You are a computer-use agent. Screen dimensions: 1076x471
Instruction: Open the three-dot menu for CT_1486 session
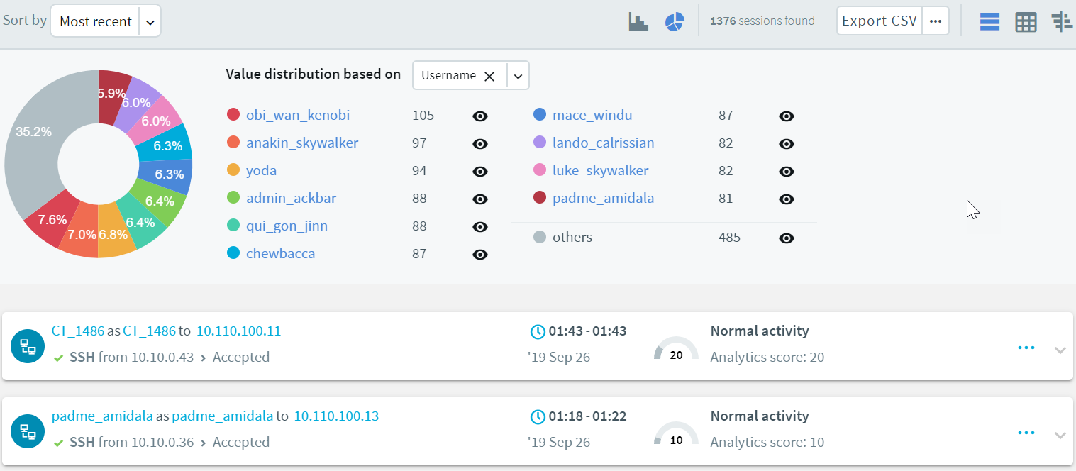click(1026, 348)
